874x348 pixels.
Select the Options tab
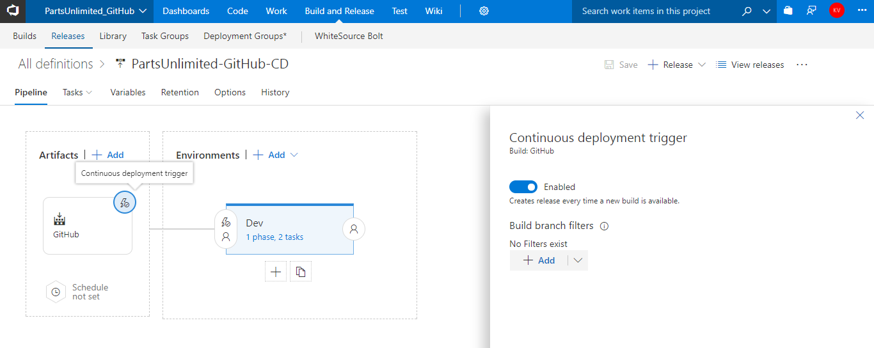pos(230,92)
